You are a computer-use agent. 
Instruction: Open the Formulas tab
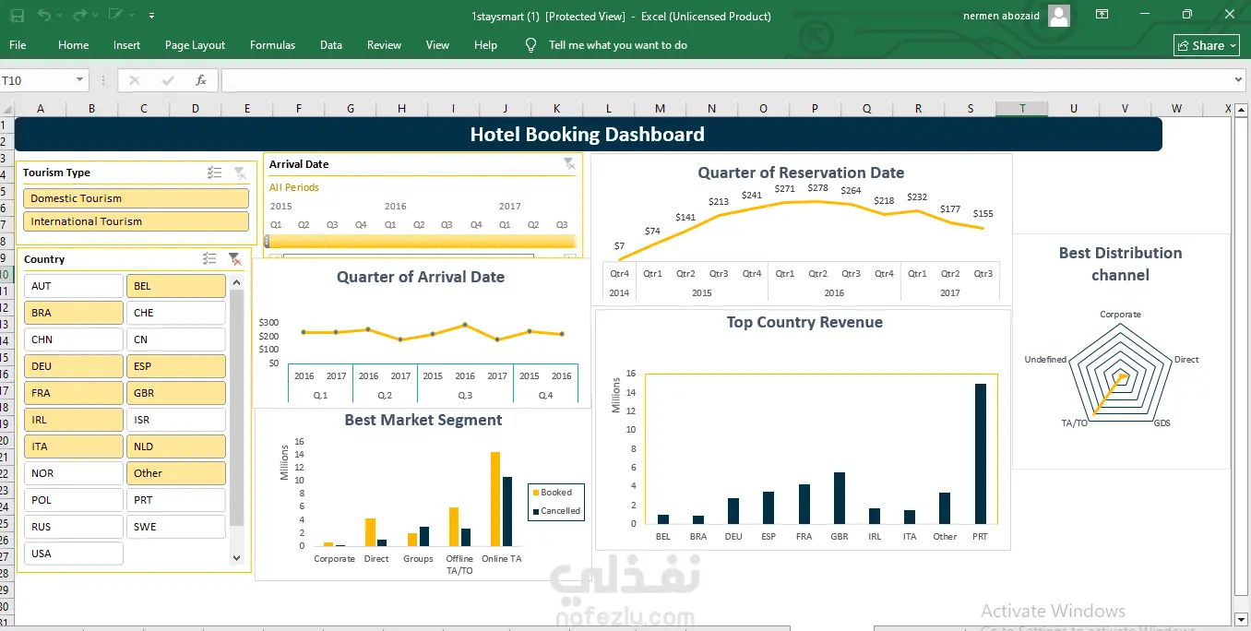[x=273, y=45]
